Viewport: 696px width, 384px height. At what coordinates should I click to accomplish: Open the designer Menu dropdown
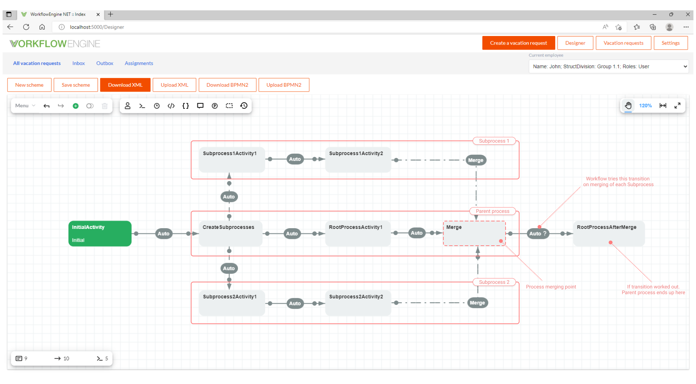[25, 106]
